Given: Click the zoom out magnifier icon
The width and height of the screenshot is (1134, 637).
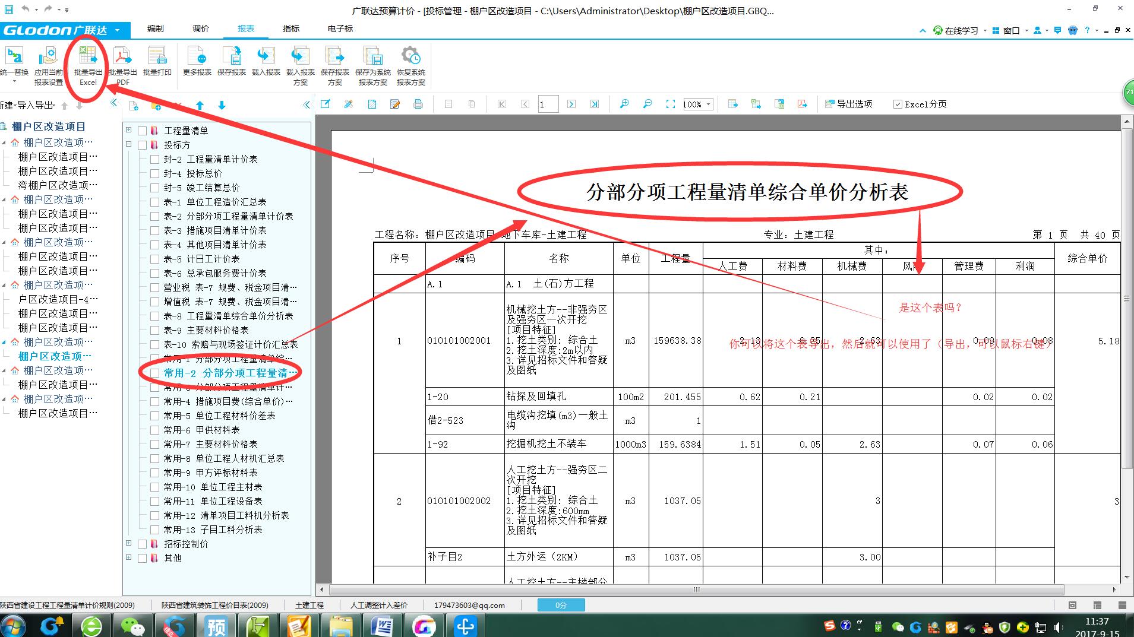Looking at the screenshot, I should [647, 104].
